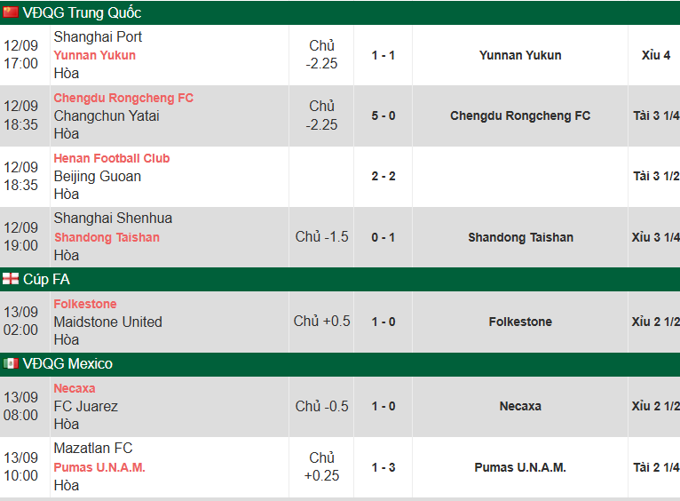Click the Shanghai Port team name
The image size is (680, 501).
coord(98,36)
